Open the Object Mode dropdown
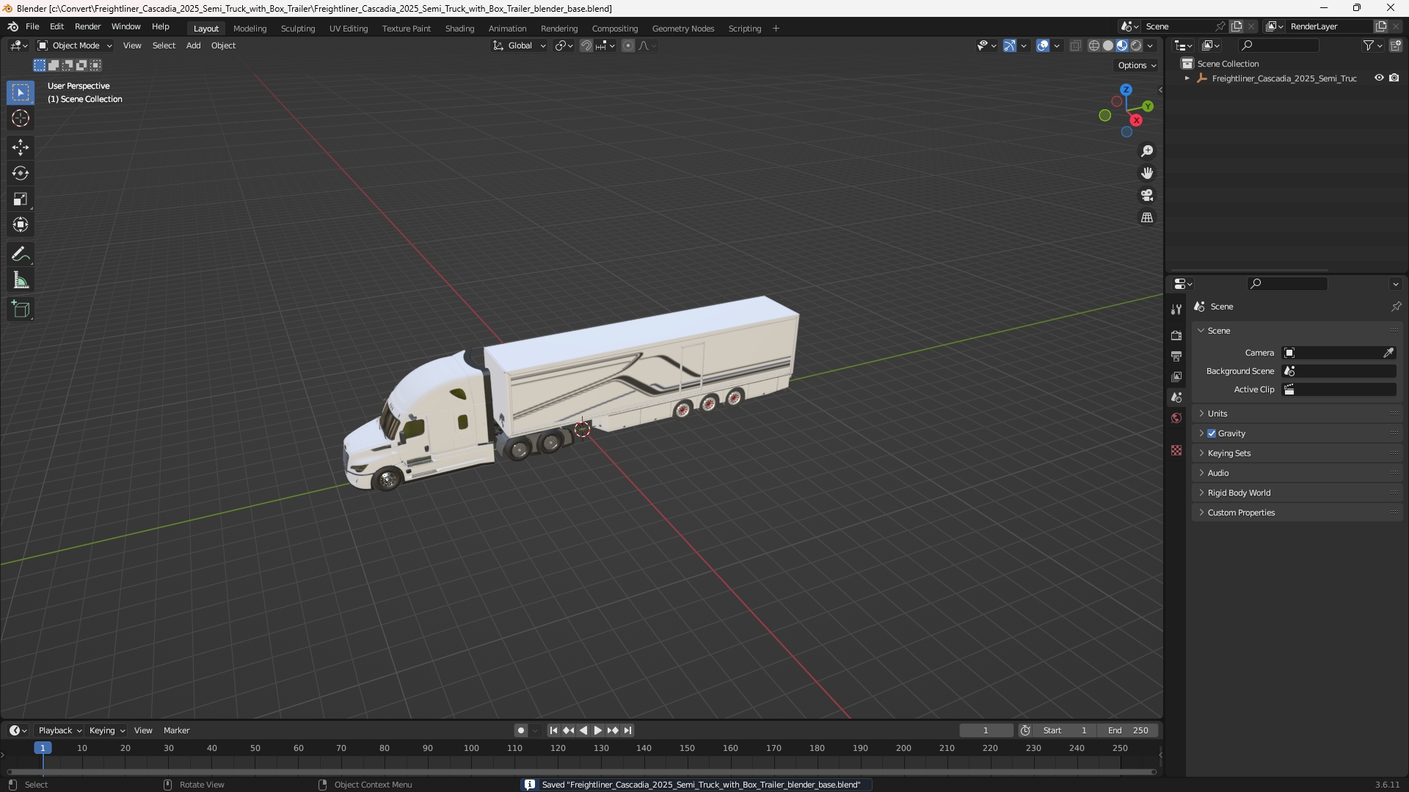This screenshot has width=1409, height=792. pyautogui.click(x=75, y=45)
